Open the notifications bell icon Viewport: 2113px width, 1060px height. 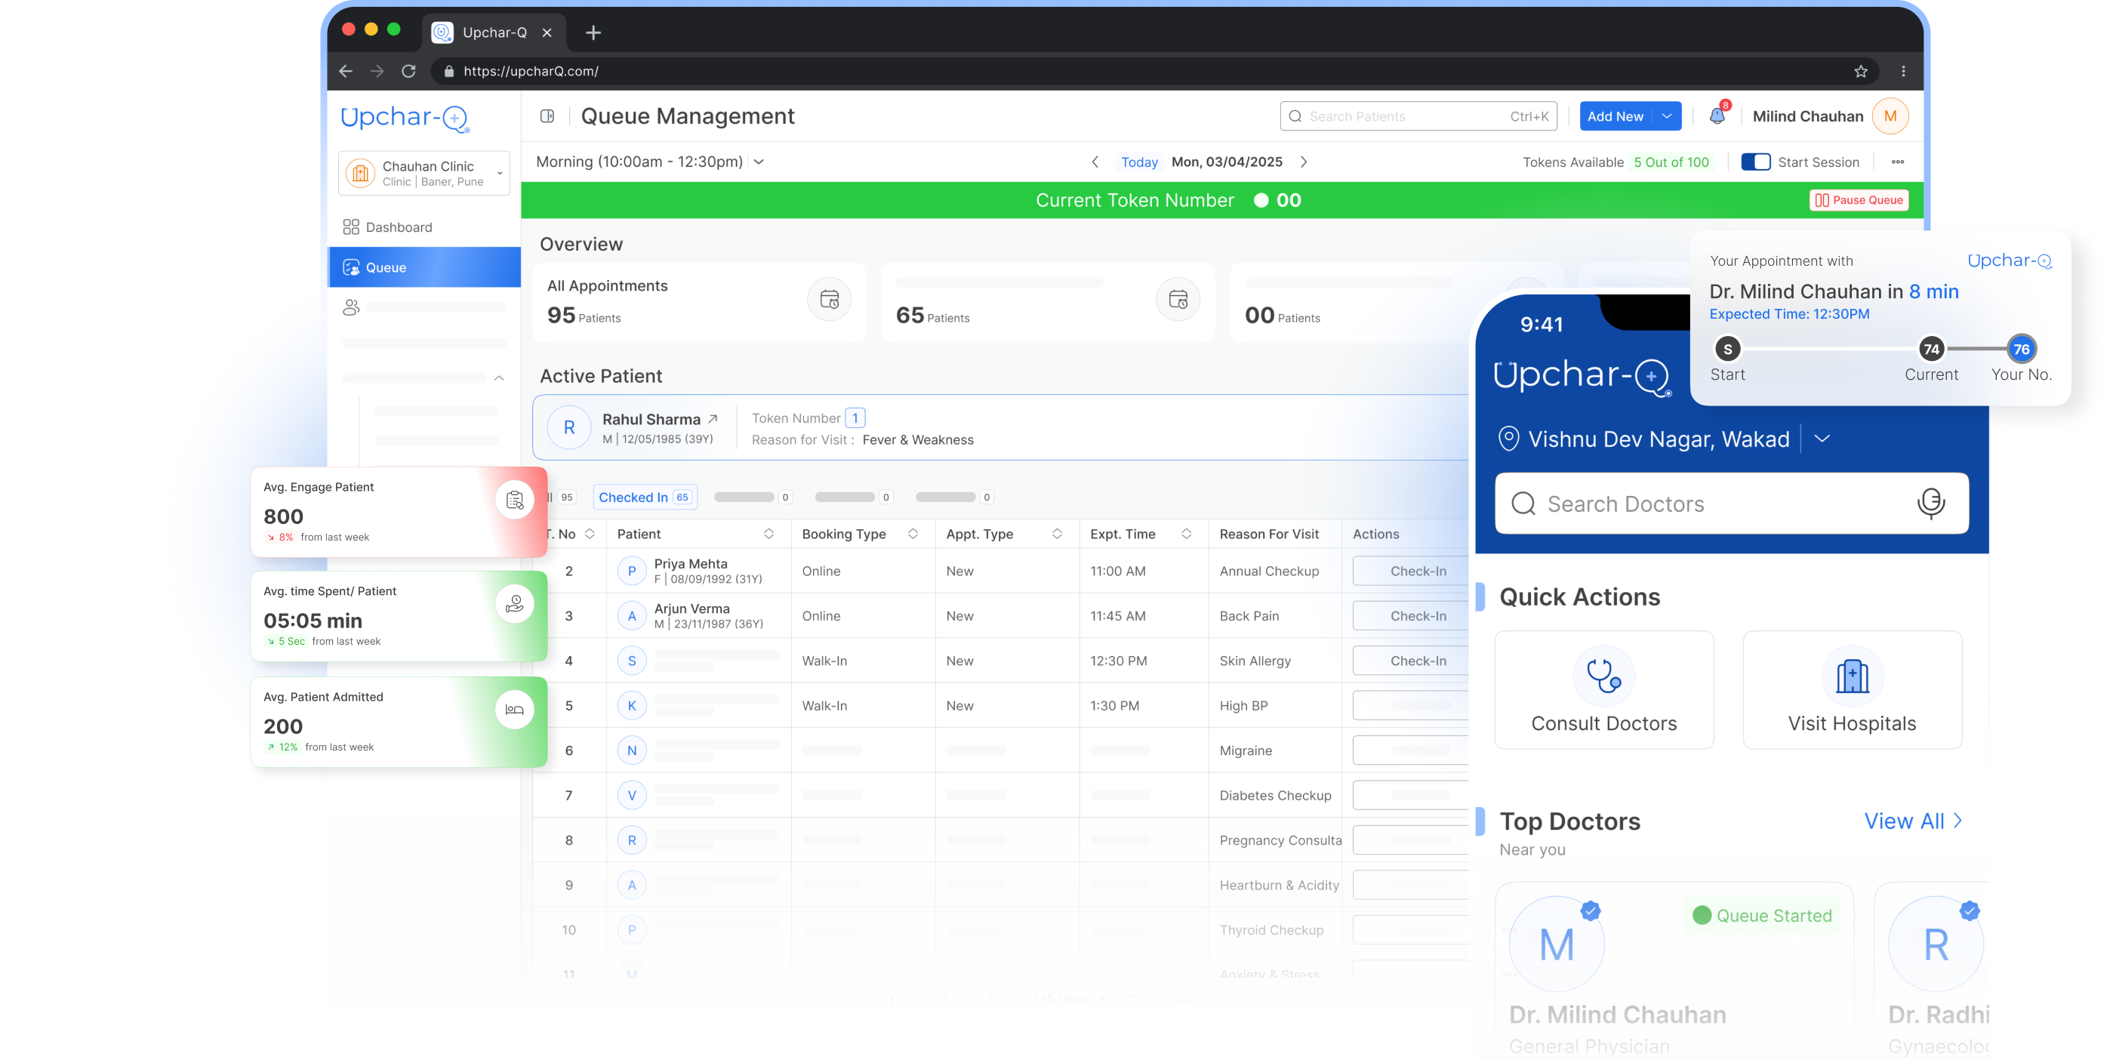click(1717, 116)
